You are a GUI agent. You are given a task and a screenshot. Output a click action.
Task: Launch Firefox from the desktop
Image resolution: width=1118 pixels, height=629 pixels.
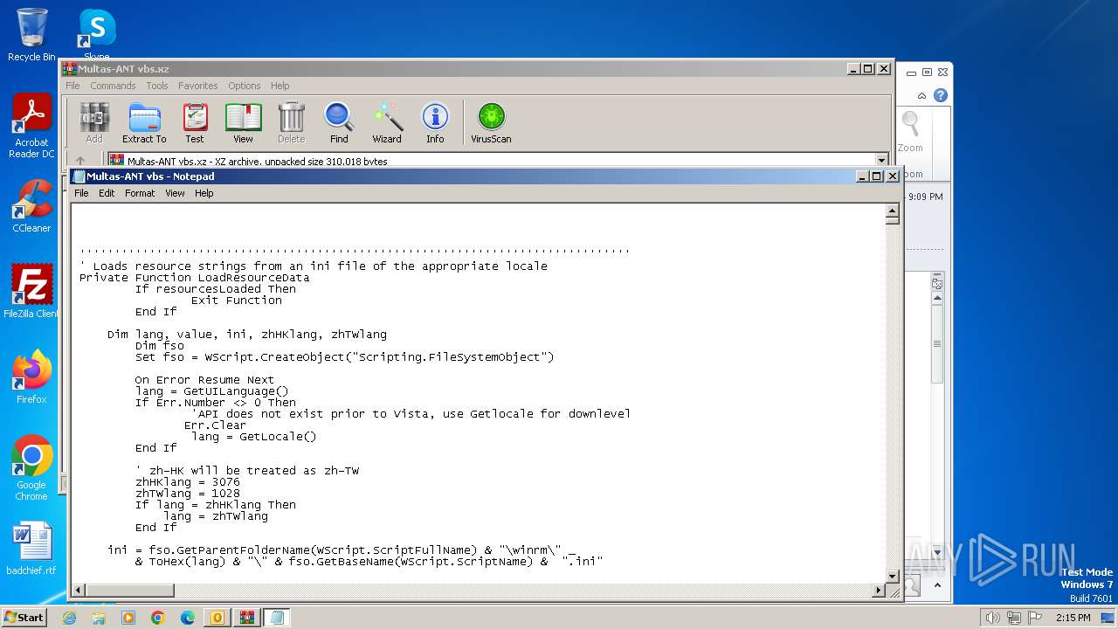coord(31,377)
